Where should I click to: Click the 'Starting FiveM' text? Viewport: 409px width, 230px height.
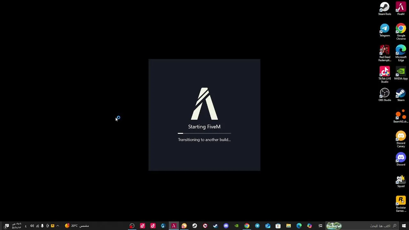click(x=204, y=127)
